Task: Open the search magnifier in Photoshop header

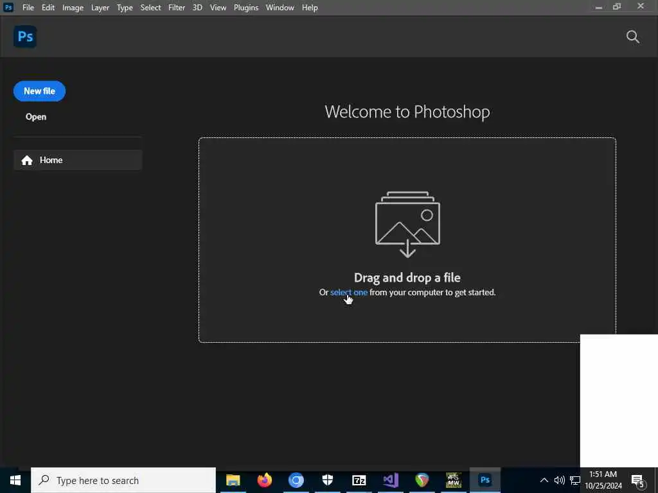Action: coord(632,37)
